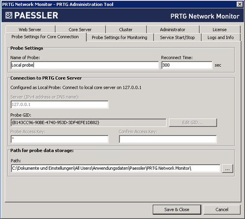Switch to the Core Server tab
245x219 pixels.
[80, 30]
